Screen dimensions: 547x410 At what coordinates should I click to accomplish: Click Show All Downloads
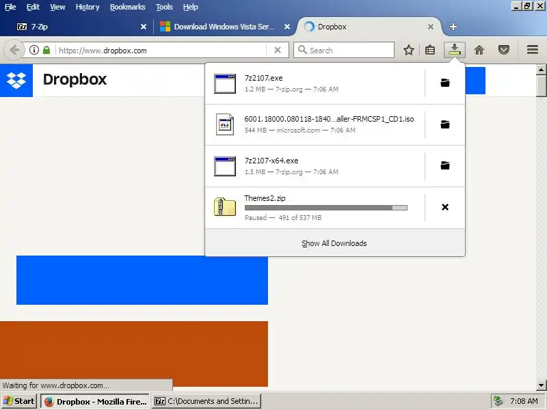pos(334,243)
